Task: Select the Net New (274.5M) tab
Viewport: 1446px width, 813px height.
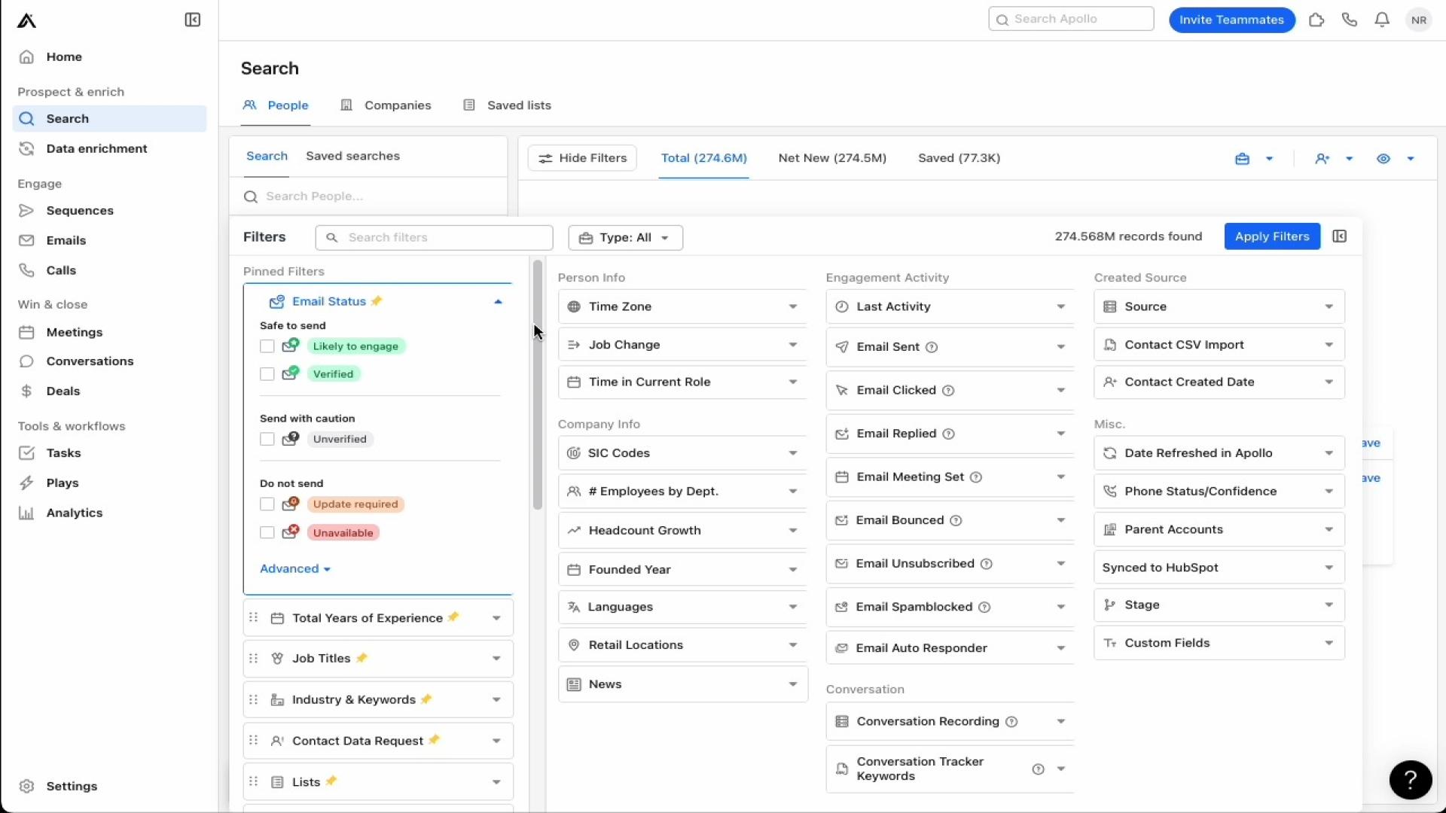Action: (832, 158)
